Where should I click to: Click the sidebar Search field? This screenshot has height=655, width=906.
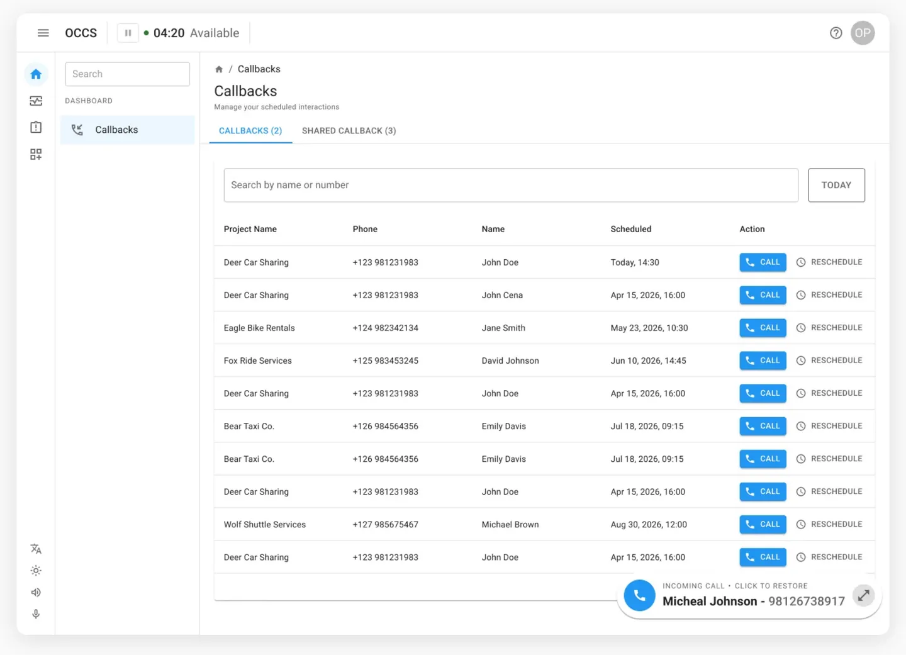coord(127,74)
